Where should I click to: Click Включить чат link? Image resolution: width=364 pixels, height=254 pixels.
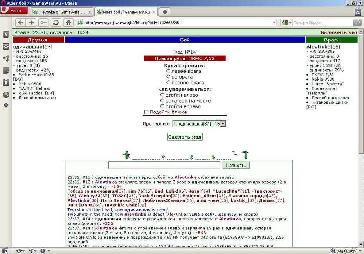pyautogui.click(x=339, y=32)
